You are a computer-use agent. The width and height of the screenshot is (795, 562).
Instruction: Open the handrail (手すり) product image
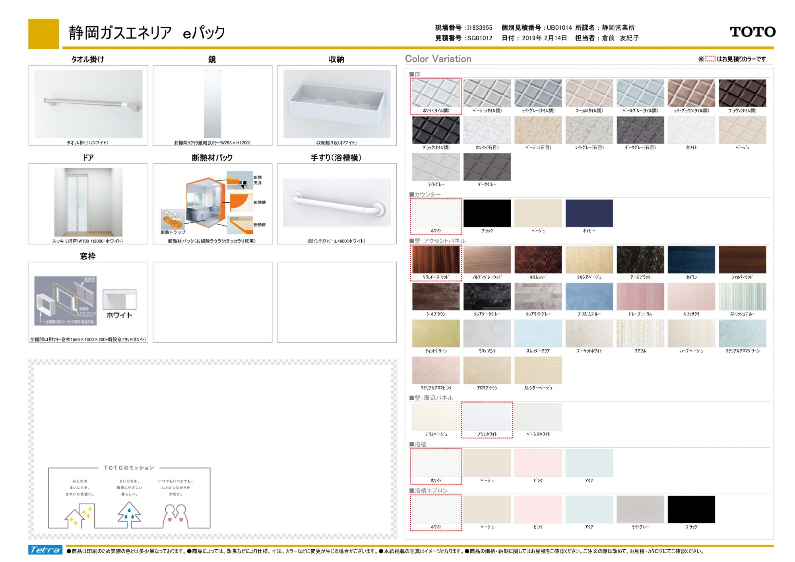pos(337,203)
